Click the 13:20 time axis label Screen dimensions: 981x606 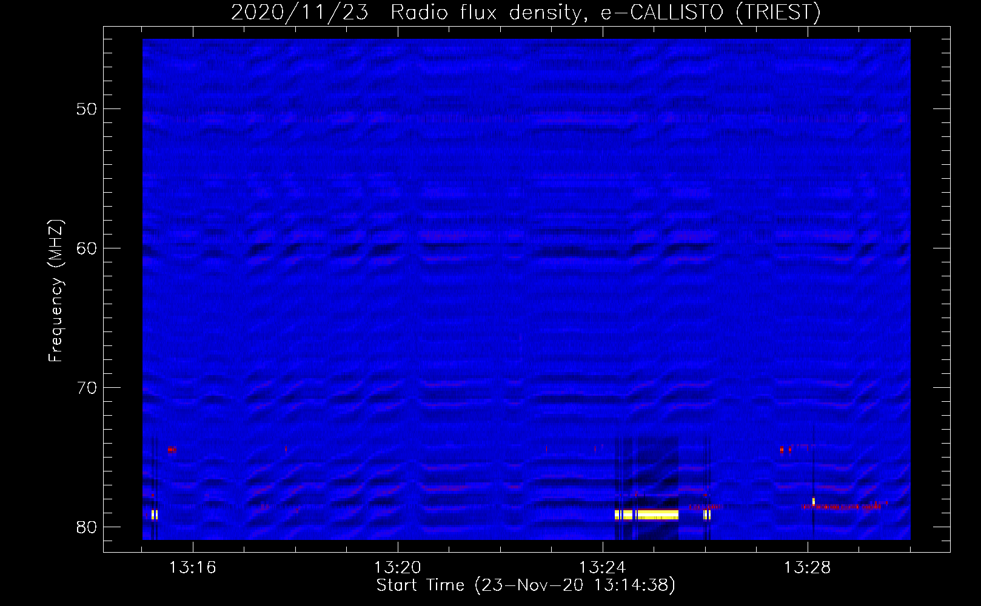click(x=398, y=568)
